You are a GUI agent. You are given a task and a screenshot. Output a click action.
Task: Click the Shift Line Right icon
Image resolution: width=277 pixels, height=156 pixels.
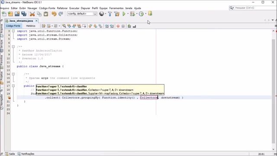point(112,26)
